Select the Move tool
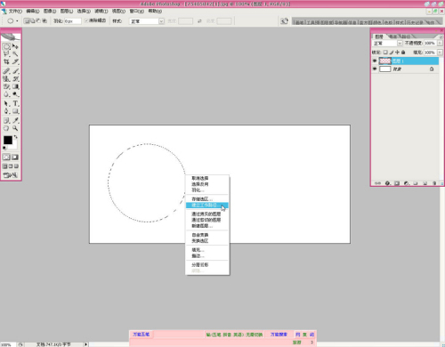 pos(15,46)
